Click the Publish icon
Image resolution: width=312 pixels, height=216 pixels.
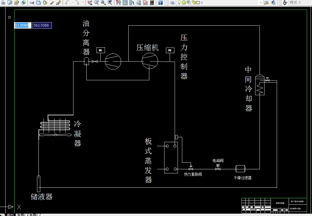17,3
